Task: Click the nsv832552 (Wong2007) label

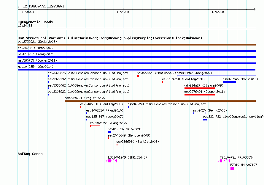Action: tap(194, 73)
